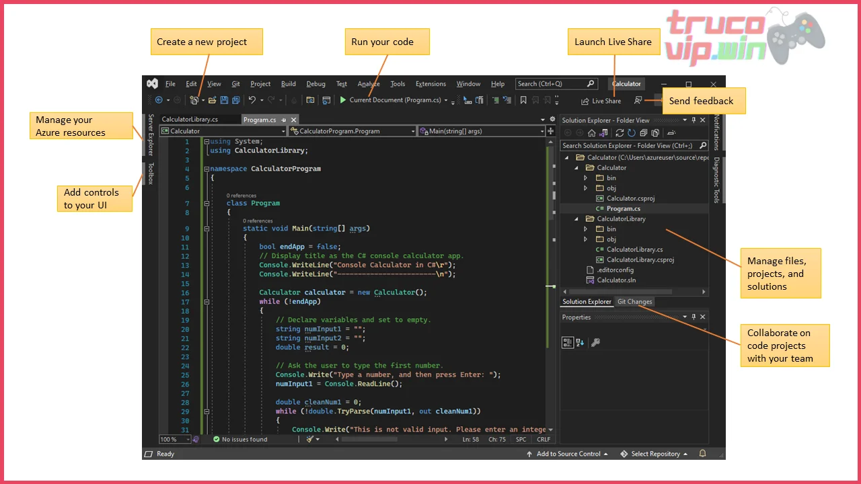Click the editor settings gear icon
This screenshot has height=484, width=861.
pos(552,119)
